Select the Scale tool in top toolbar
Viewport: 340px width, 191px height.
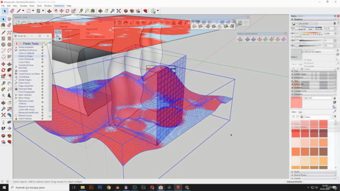click(x=73, y=11)
